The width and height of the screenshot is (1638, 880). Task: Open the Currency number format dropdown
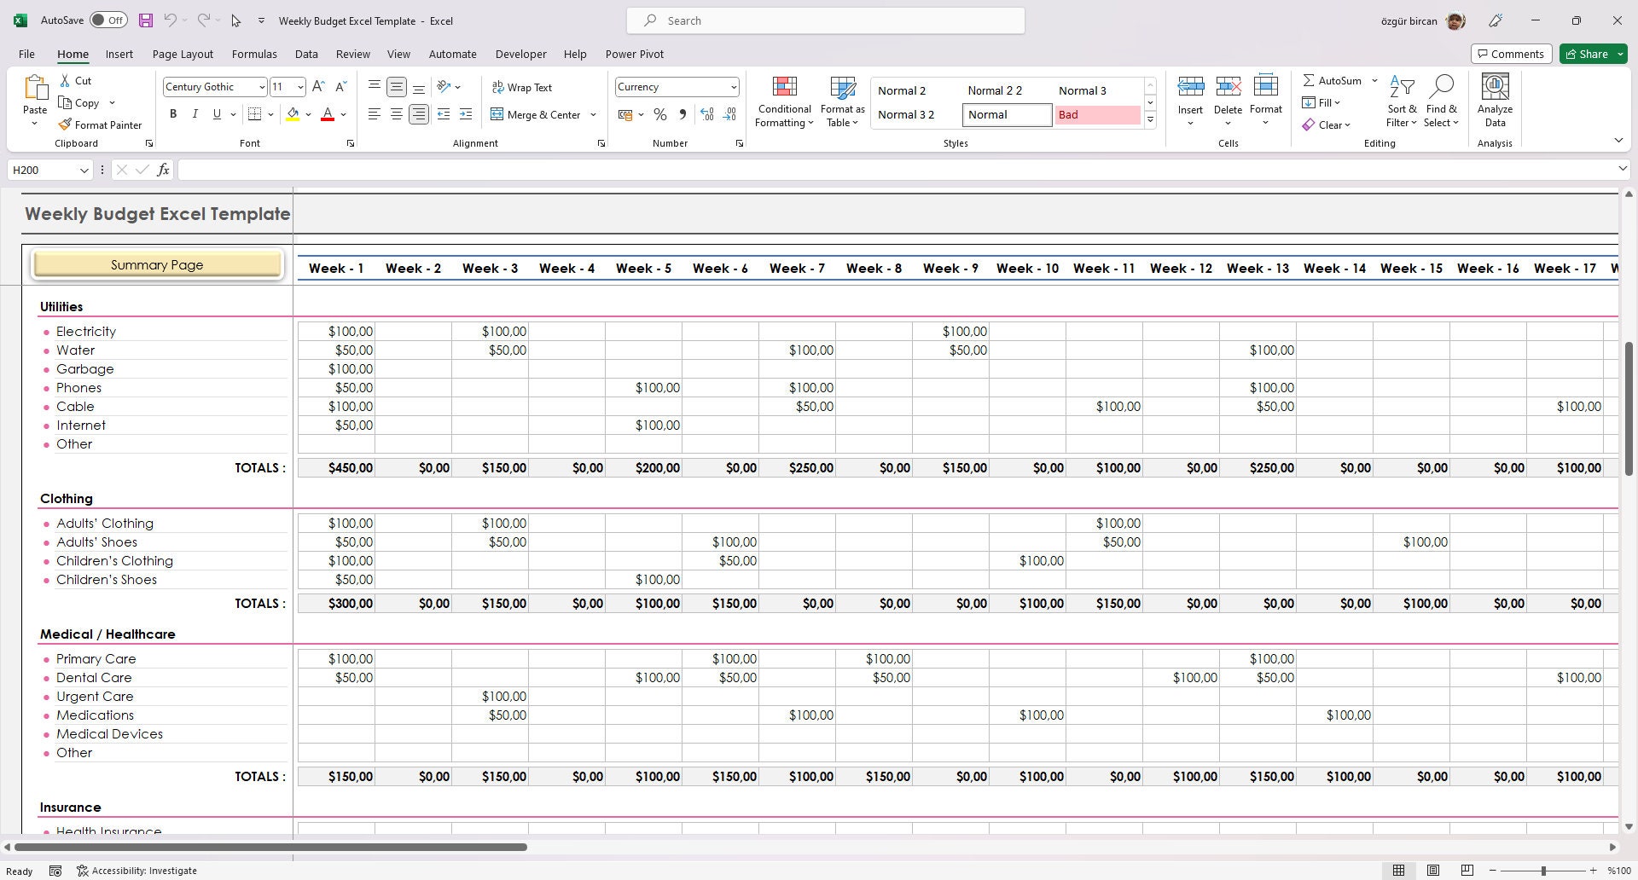tap(733, 87)
